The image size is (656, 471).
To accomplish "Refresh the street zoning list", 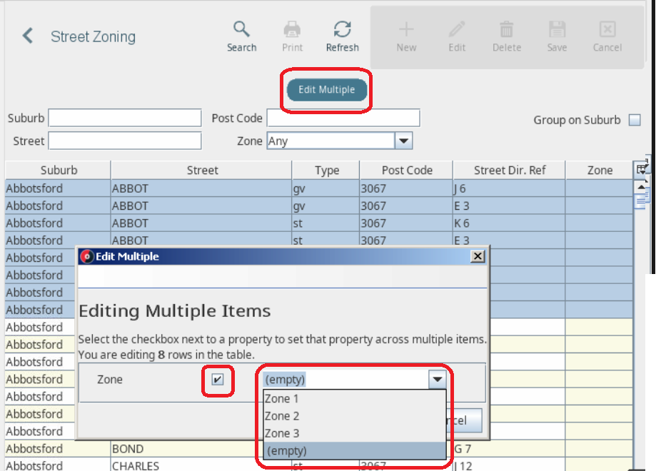I will pyautogui.click(x=342, y=36).
